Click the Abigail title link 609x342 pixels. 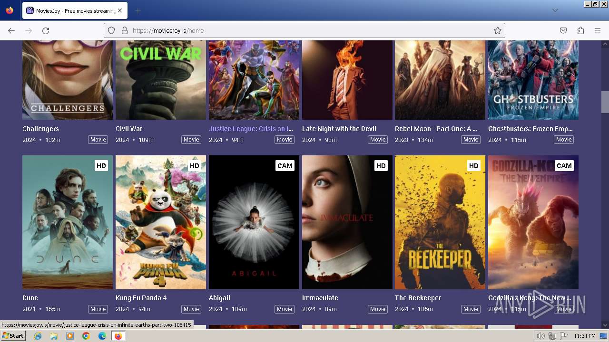219,298
